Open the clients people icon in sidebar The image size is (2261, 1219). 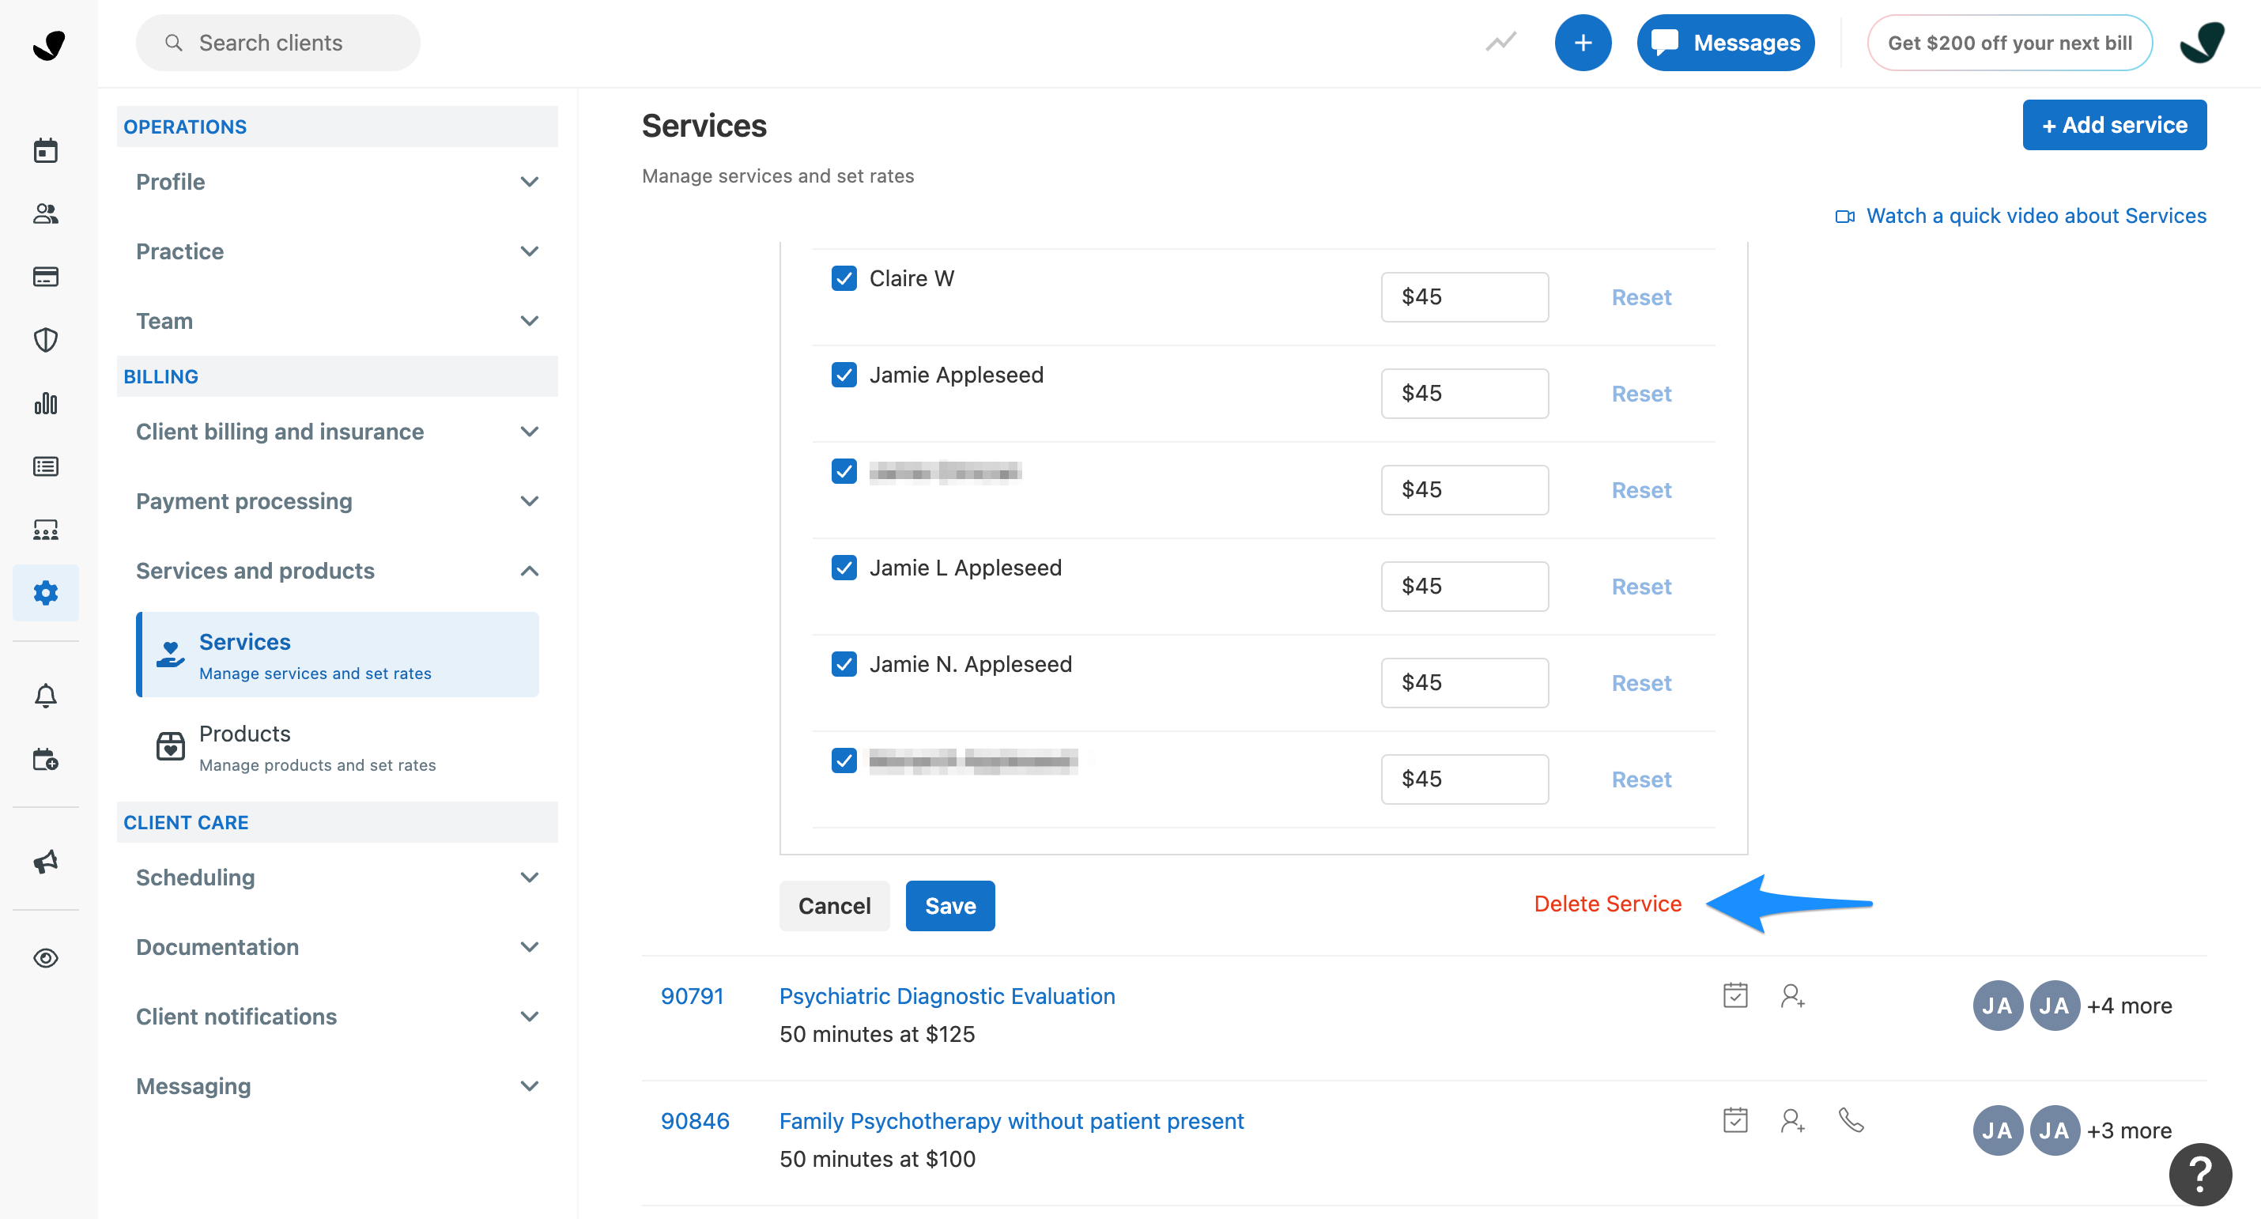pyautogui.click(x=46, y=213)
